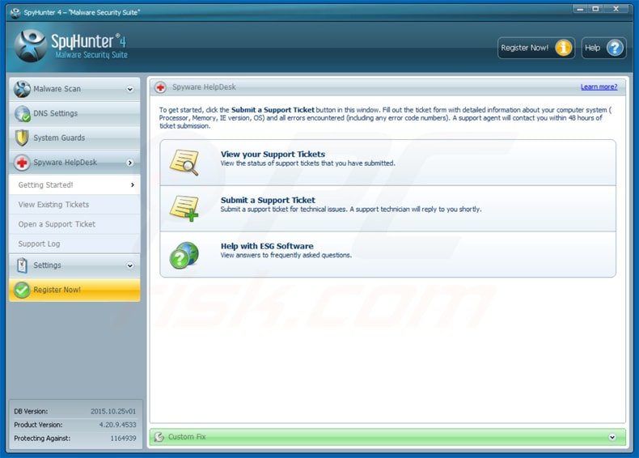Viewport: 639px width, 458px height.
Task: Open View your Support Tickets
Action: pos(387,163)
